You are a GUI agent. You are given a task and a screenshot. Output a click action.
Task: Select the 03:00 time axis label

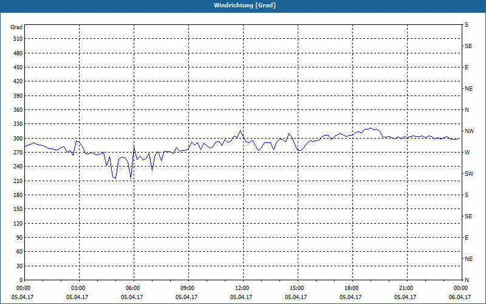[79, 288]
